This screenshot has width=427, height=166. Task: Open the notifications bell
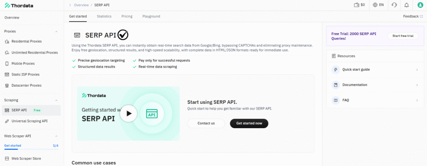tap(407, 5)
